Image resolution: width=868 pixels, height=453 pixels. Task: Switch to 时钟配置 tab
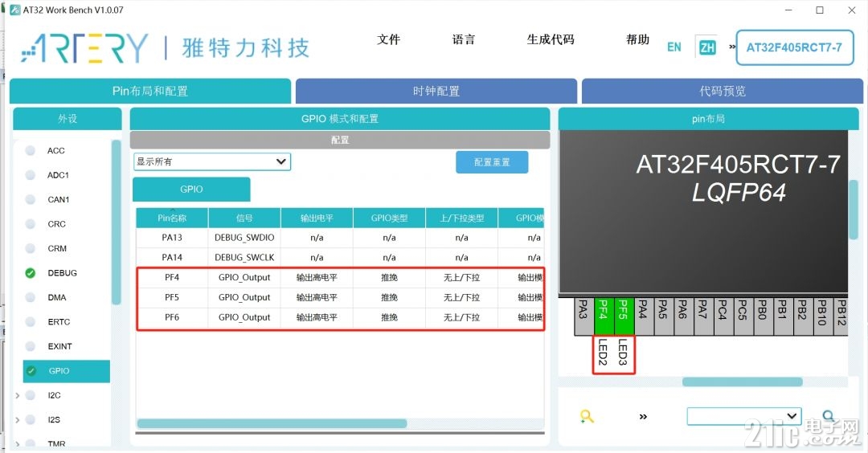[x=436, y=92]
